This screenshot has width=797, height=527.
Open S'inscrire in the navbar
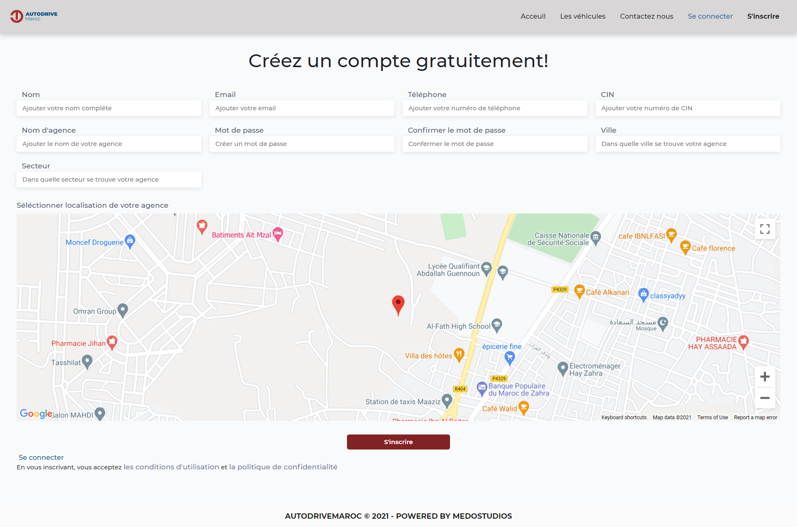(x=763, y=16)
